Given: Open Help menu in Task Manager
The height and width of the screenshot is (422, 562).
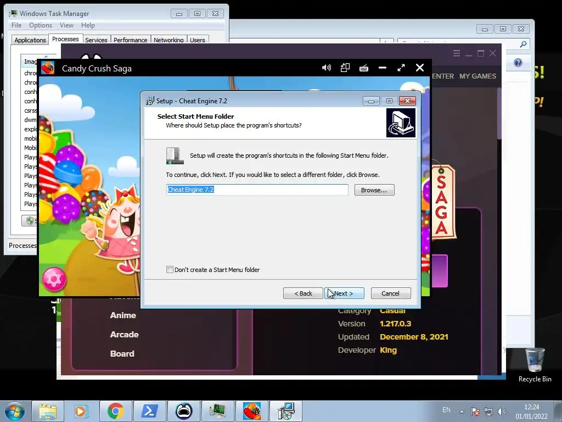Looking at the screenshot, I should click(88, 25).
